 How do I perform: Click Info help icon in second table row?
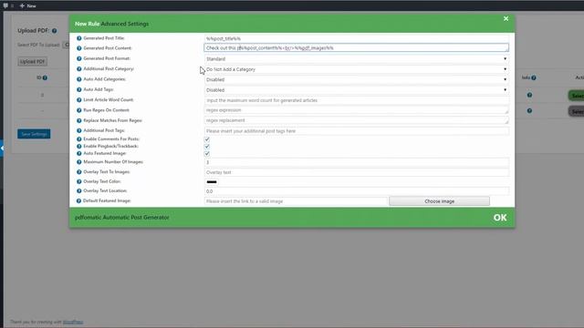(529, 111)
